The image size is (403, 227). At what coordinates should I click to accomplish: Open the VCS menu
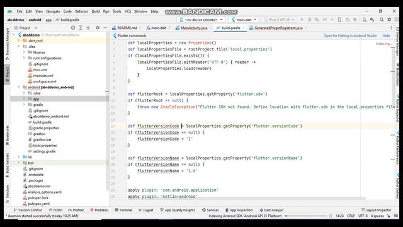coord(128,11)
